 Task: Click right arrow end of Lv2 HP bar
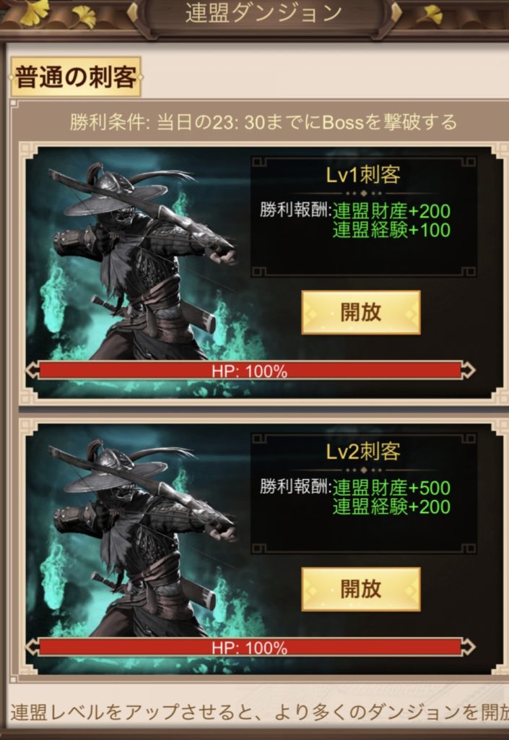click(x=469, y=647)
